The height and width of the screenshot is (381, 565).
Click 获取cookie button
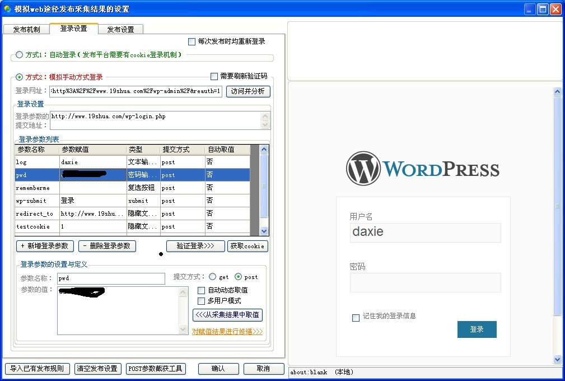(x=248, y=246)
